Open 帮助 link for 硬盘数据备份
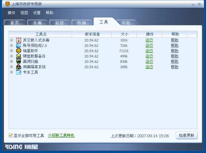The height and width of the screenshot is (153, 206). [x=175, y=56]
